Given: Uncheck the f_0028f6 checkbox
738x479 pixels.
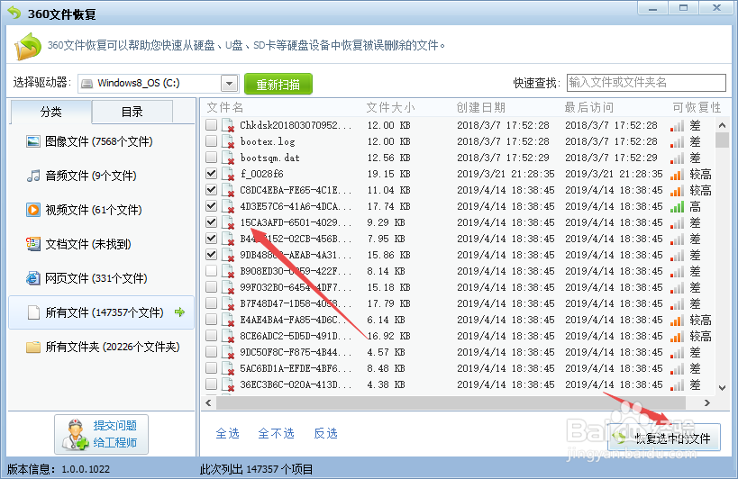Looking at the screenshot, I should [x=212, y=173].
